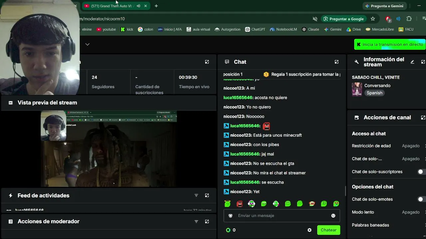Open a new browser tab
The image size is (426, 239).
(156, 6)
